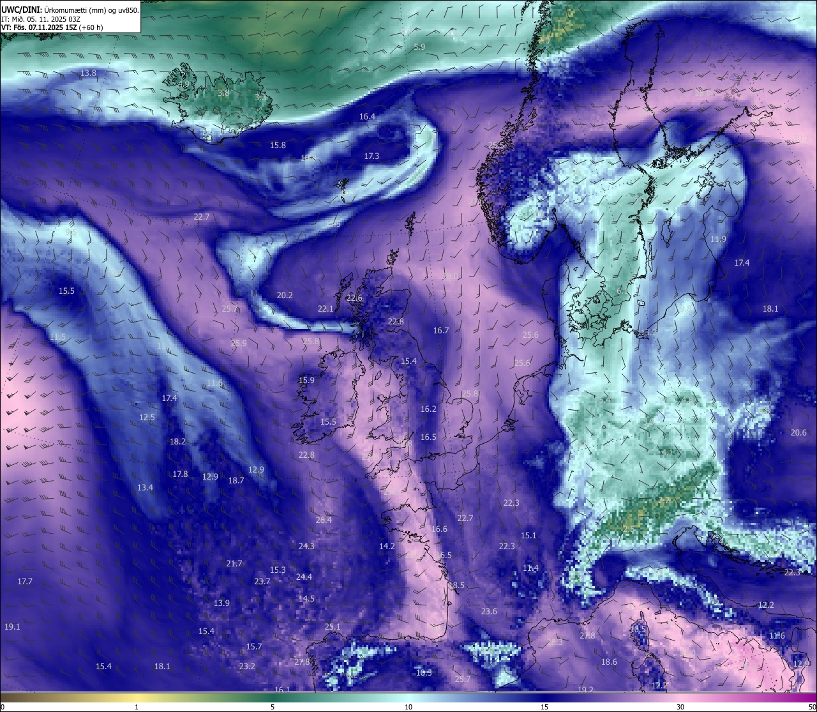Click the 26.4 value label
This screenshot has width=817, height=712.
[324, 520]
